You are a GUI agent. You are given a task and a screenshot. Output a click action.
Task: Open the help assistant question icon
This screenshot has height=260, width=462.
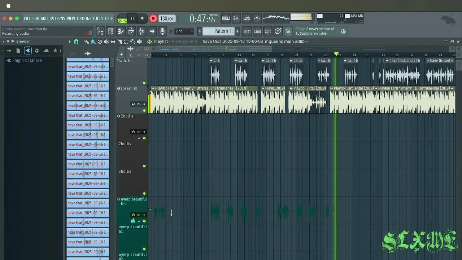click(x=278, y=31)
